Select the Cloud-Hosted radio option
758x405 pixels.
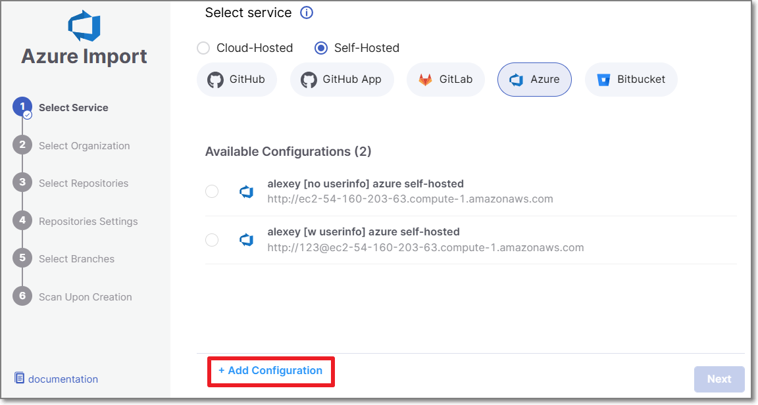pos(204,48)
